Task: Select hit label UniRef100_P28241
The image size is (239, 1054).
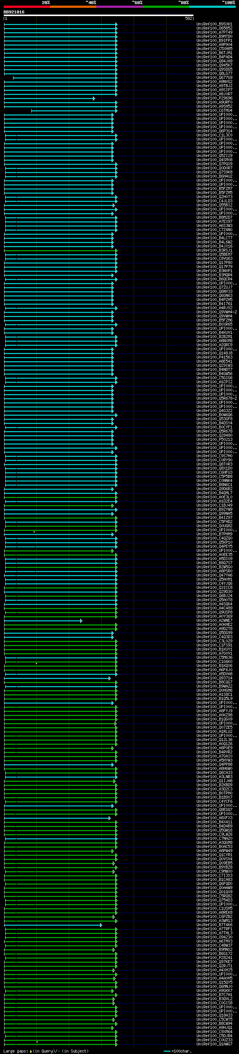Action: pos(214,958)
